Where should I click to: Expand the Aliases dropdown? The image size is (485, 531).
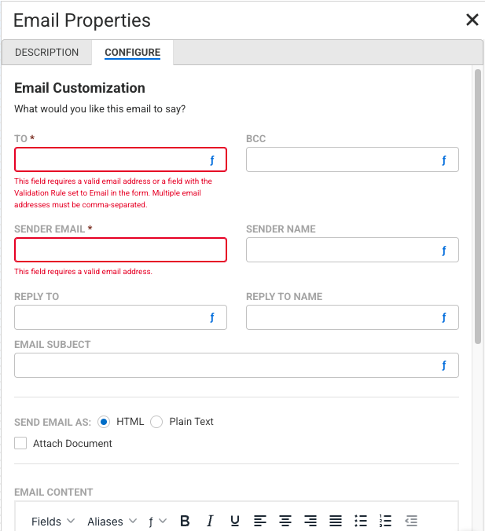tap(112, 521)
